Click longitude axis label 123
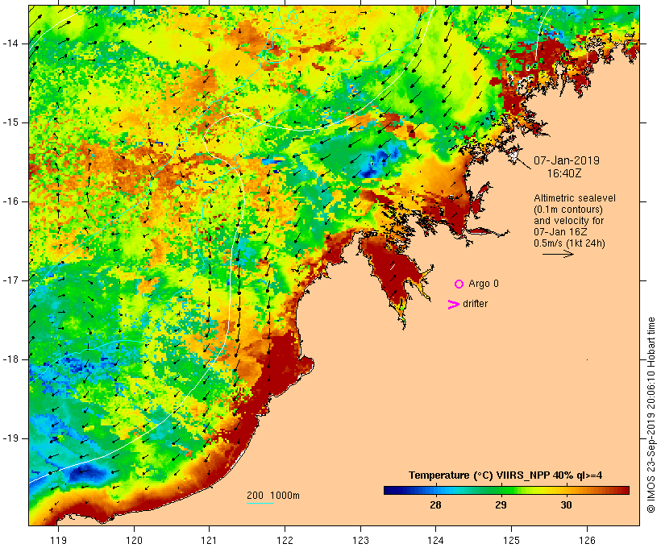Viewport: 661px width, 548px height. click(x=360, y=540)
